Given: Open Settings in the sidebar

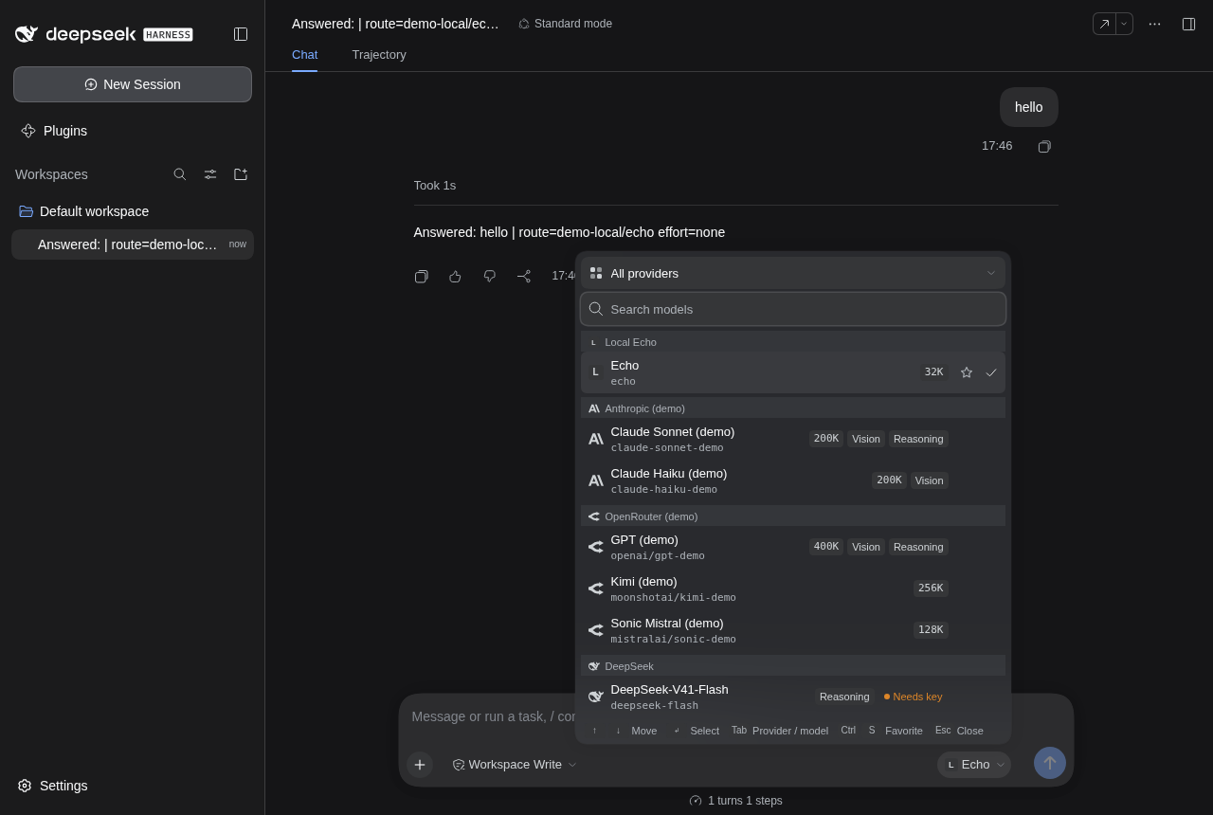Looking at the screenshot, I should (x=53, y=786).
